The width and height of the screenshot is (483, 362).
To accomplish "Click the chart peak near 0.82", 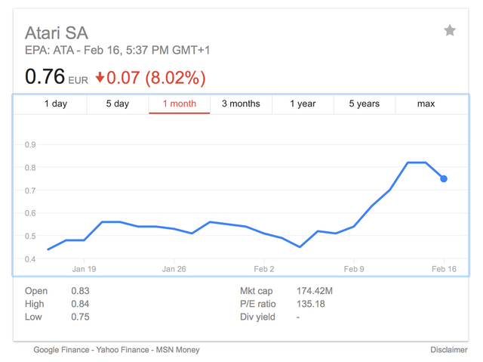I will coord(417,162).
